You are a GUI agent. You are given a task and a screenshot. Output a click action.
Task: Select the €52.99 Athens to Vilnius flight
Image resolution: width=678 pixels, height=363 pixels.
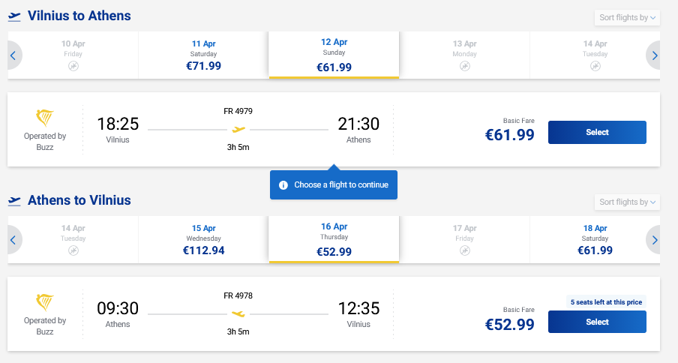(597, 322)
